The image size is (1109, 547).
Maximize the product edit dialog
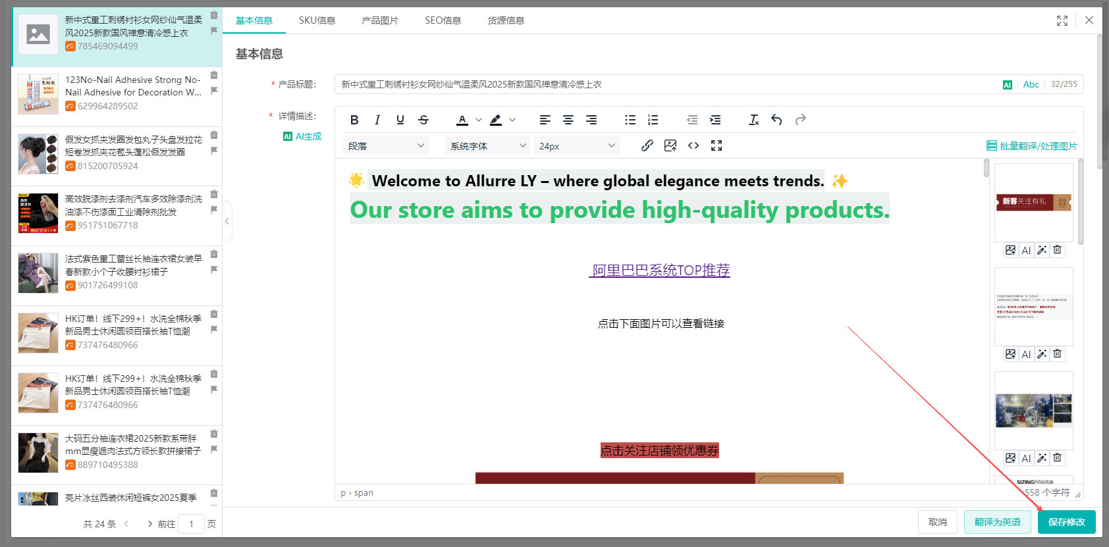(x=1062, y=21)
